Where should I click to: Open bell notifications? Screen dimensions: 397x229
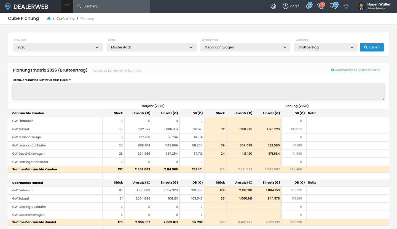309,6
